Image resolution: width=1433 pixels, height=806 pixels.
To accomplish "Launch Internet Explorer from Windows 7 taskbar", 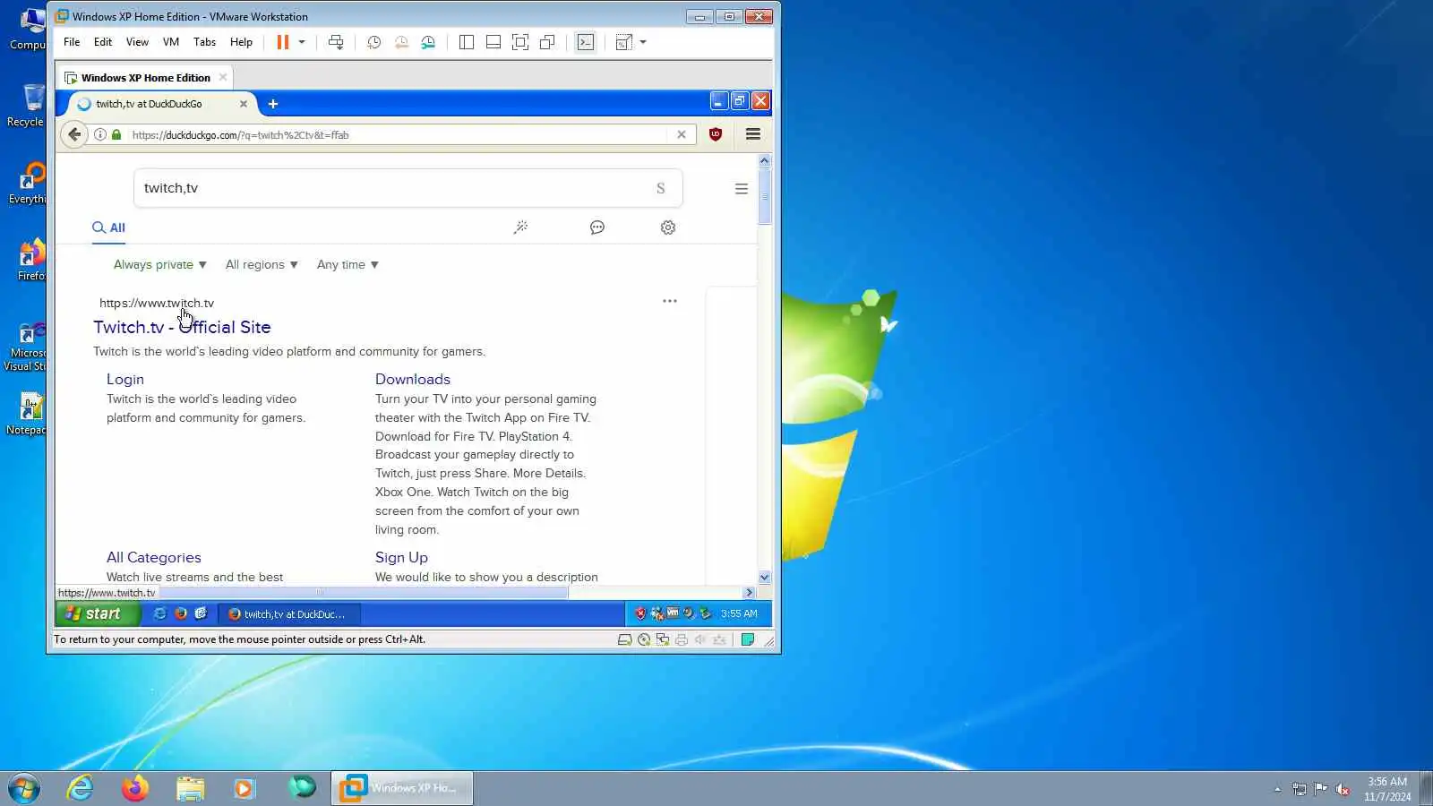I will [81, 788].
